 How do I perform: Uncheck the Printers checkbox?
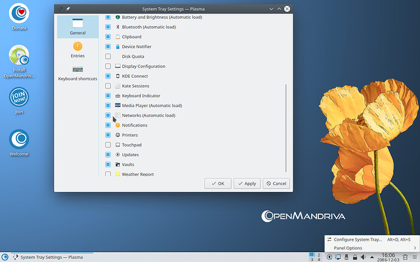click(108, 135)
